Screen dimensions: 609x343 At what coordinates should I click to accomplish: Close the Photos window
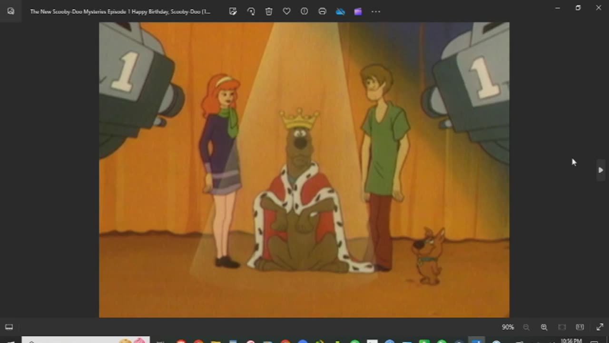599,8
